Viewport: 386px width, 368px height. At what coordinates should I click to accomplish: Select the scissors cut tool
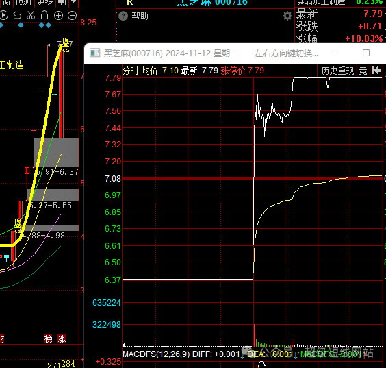tap(31, 16)
